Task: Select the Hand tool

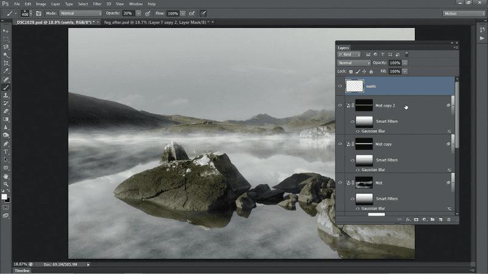Action: tap(6, 175)
